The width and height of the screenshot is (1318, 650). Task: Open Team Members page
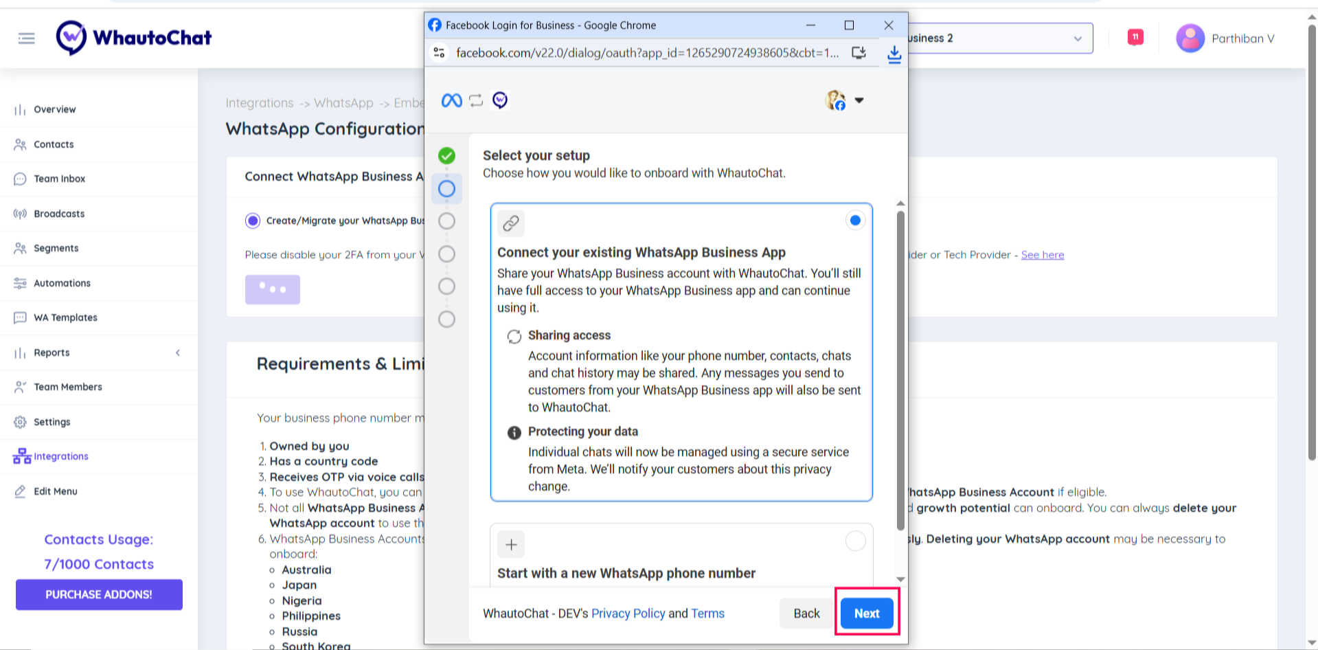pos(68,387)
